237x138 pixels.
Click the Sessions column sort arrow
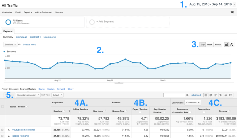click(x=69, y=111)
